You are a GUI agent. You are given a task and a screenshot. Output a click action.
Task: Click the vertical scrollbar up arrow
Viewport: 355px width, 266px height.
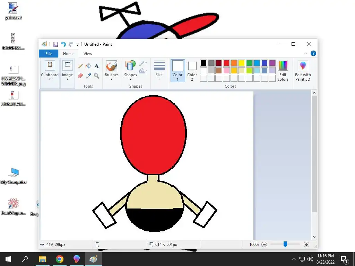[314, 93]
